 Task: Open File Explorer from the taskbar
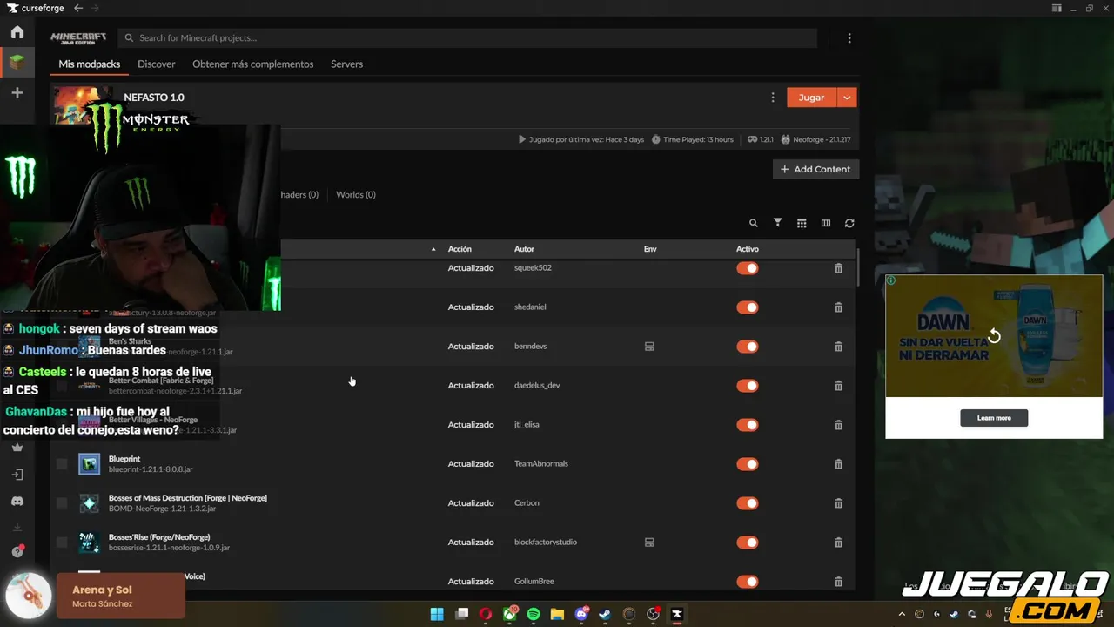tap(557, 614)
